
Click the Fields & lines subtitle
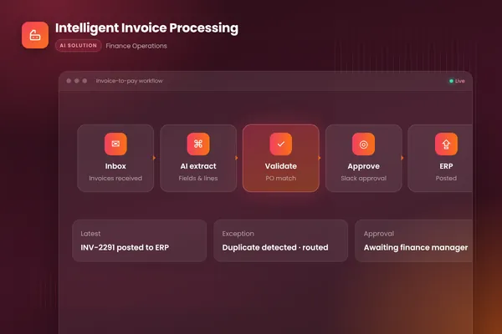pos(198,179)
